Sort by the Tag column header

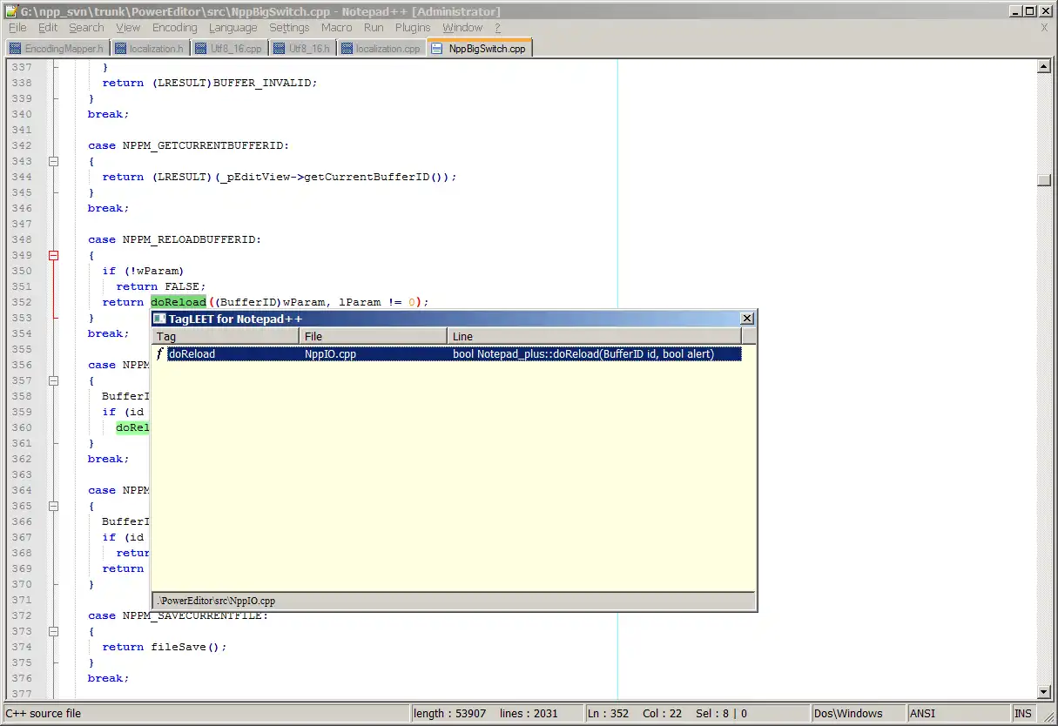[226, 336]
